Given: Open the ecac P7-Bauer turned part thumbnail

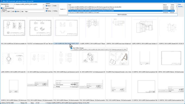Looking at the screenshot, I should (92, 28).
